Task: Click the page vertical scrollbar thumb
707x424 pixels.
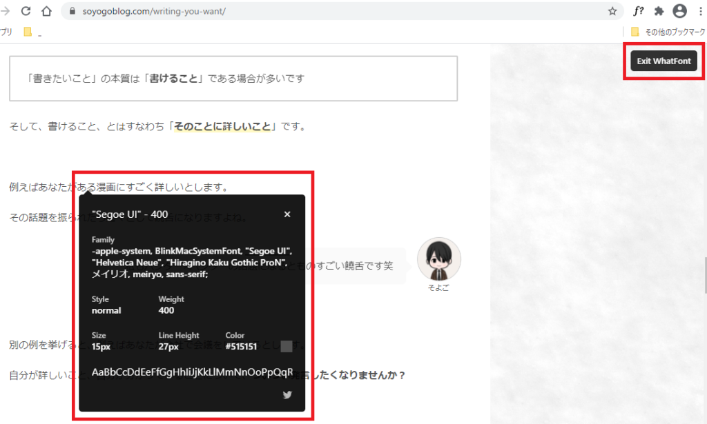Action: [705, 275]
